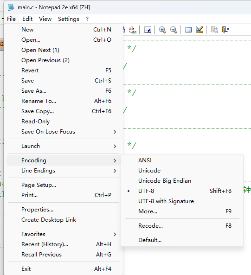Open the ? help menu

(87, 19)
